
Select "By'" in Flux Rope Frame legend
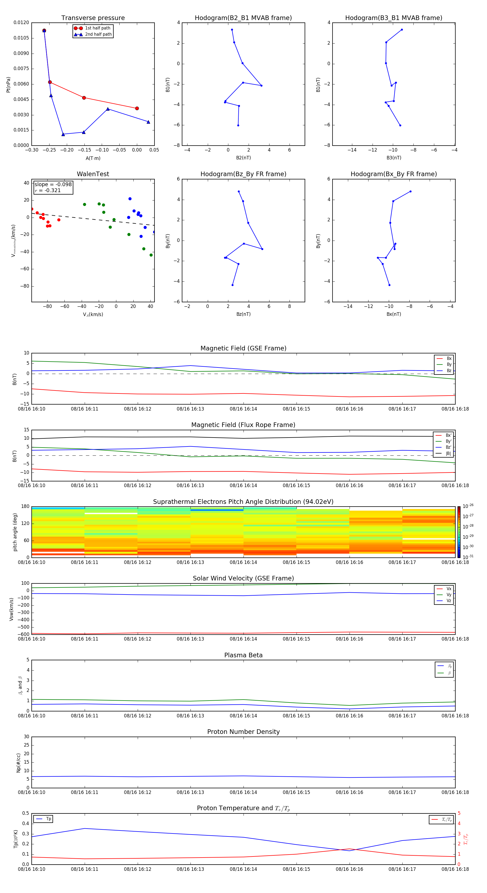point(444,441)
